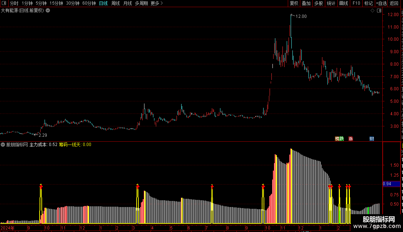Image resolution: width=403 pixels, height=232 pixels.
Task: Expand the 更多 periods menu
Action: pyautogui.click(x=157, y=3)
